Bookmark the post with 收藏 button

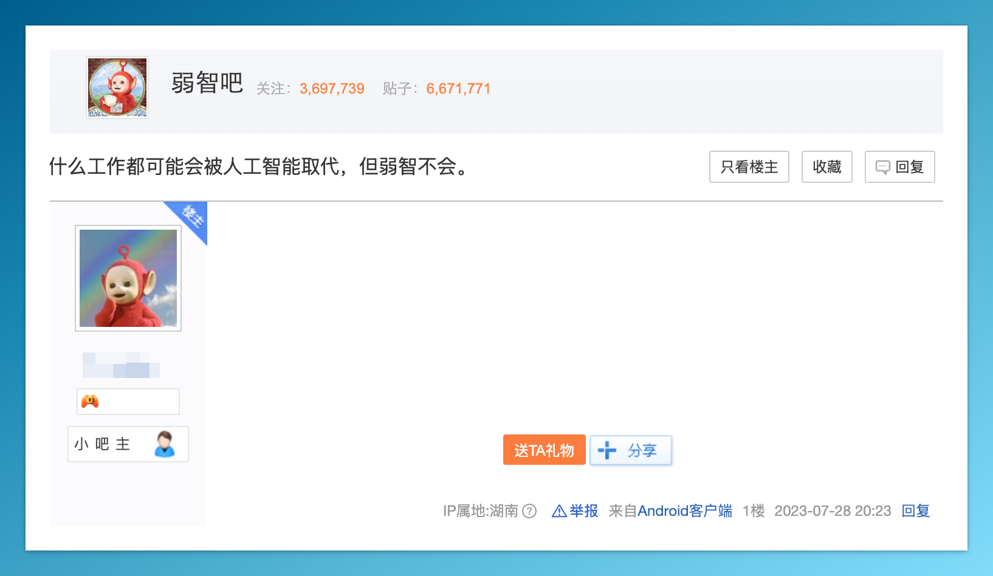[826, 167]
